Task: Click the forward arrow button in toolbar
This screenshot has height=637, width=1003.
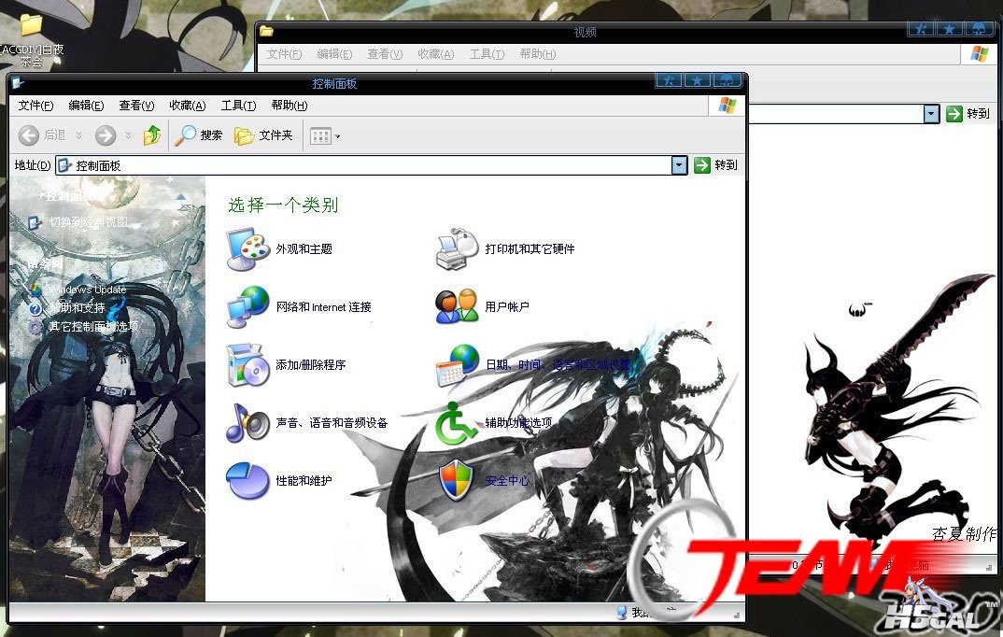Action: click(106, 134)
